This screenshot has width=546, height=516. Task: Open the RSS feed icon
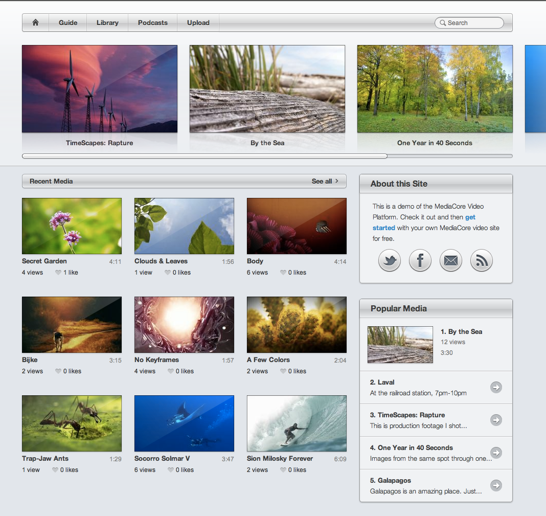tap(481, 261)
